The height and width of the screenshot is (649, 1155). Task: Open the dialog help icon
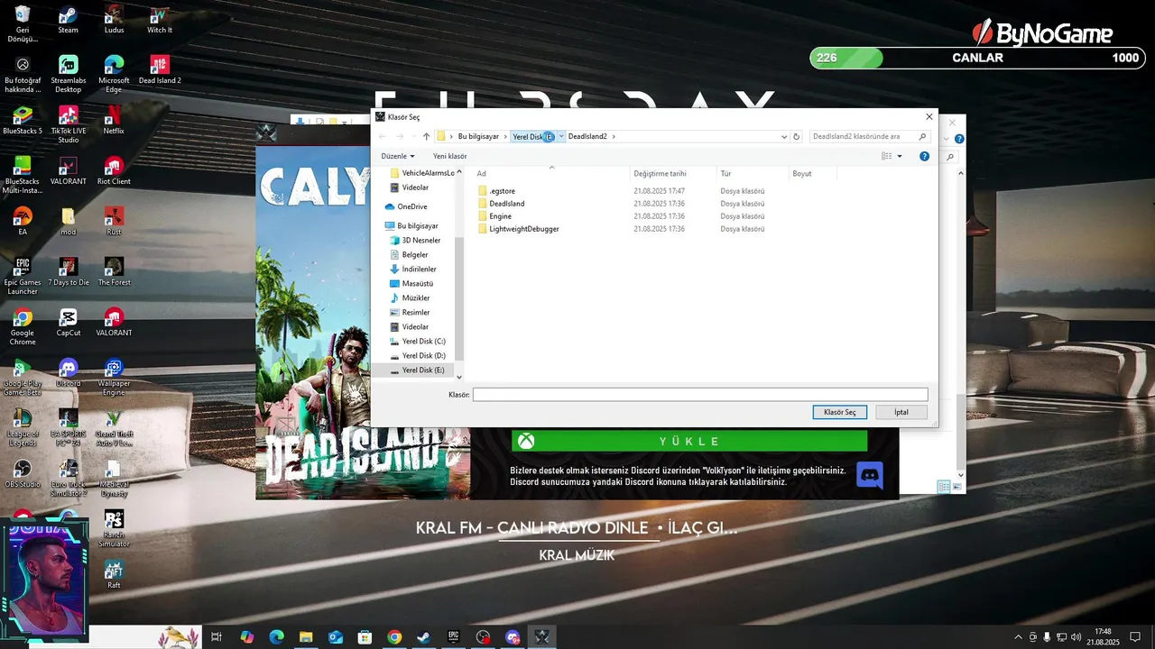pos(924,156)
